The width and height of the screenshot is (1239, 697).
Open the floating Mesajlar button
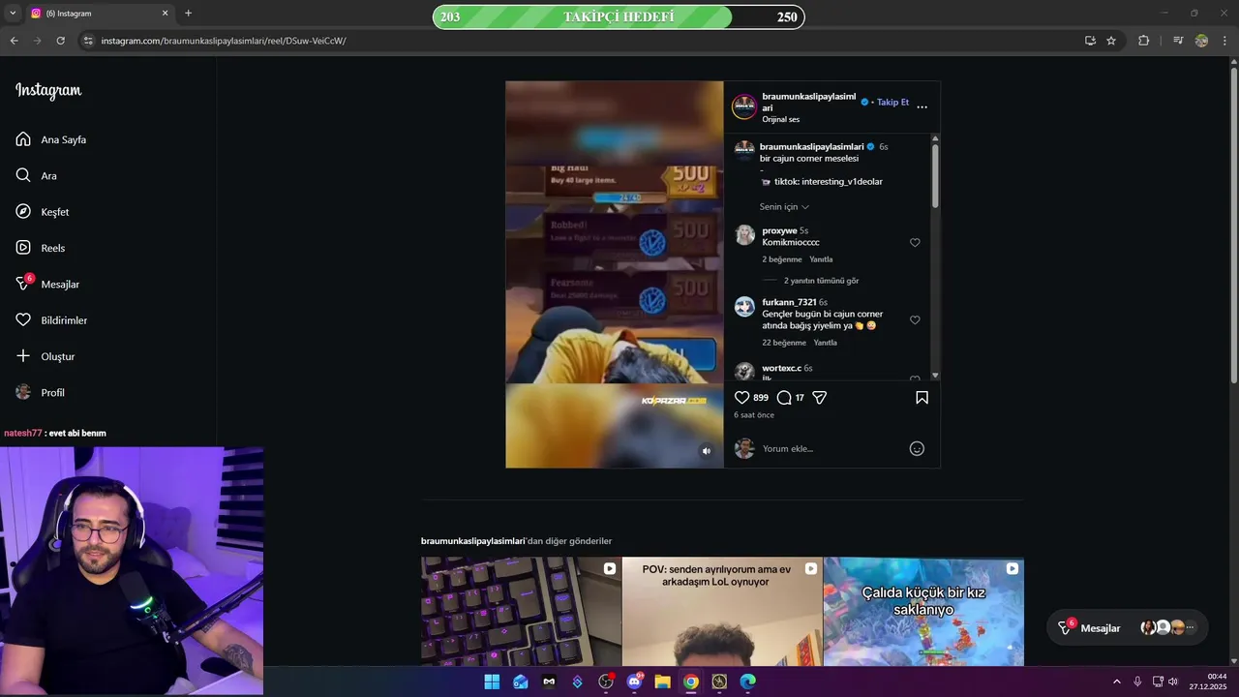(x=1128, y=628)
